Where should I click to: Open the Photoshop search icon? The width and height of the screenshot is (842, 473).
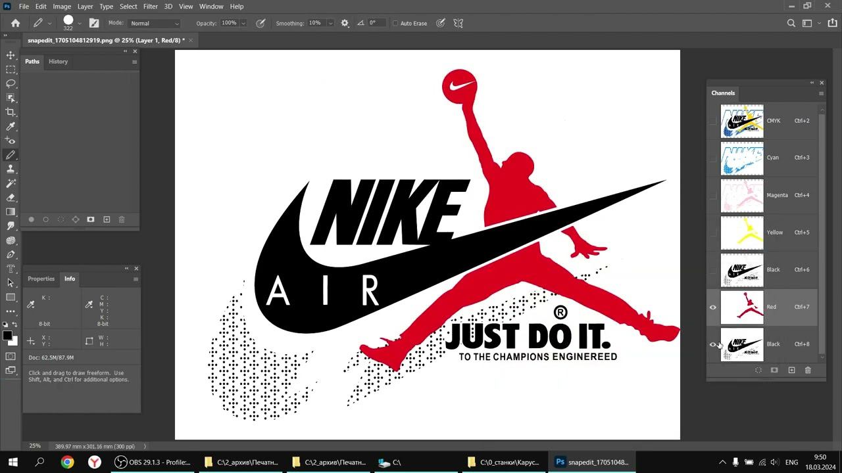pos(791,23)
